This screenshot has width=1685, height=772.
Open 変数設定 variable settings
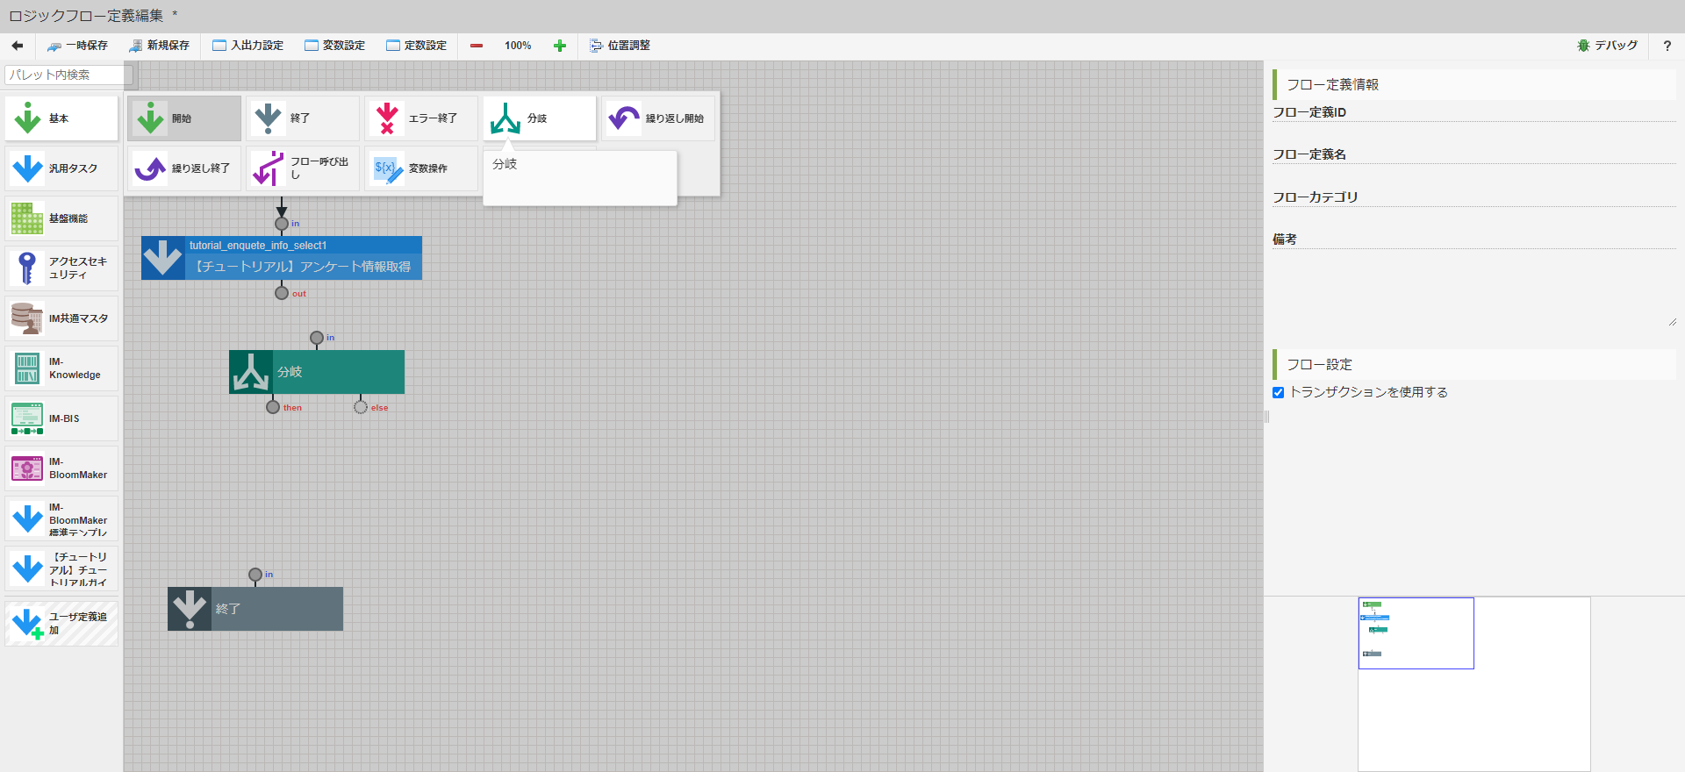tap(335, 46)
